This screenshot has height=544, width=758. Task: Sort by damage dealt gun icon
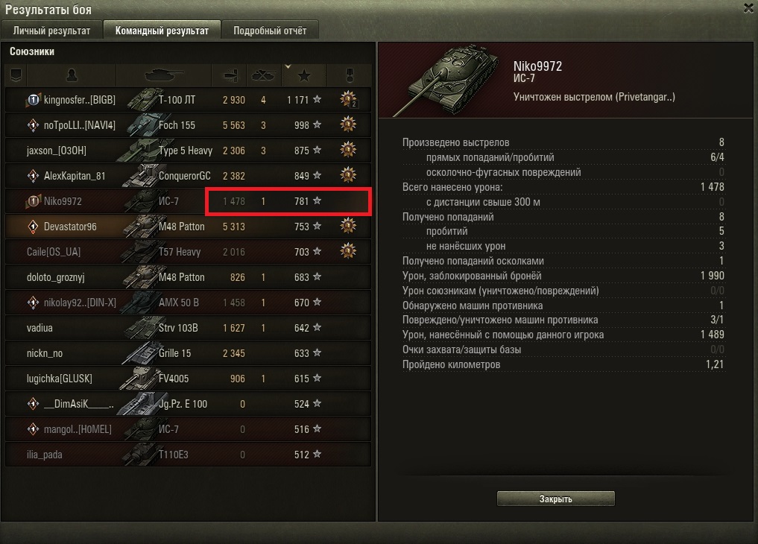click(x=230, y=75)
